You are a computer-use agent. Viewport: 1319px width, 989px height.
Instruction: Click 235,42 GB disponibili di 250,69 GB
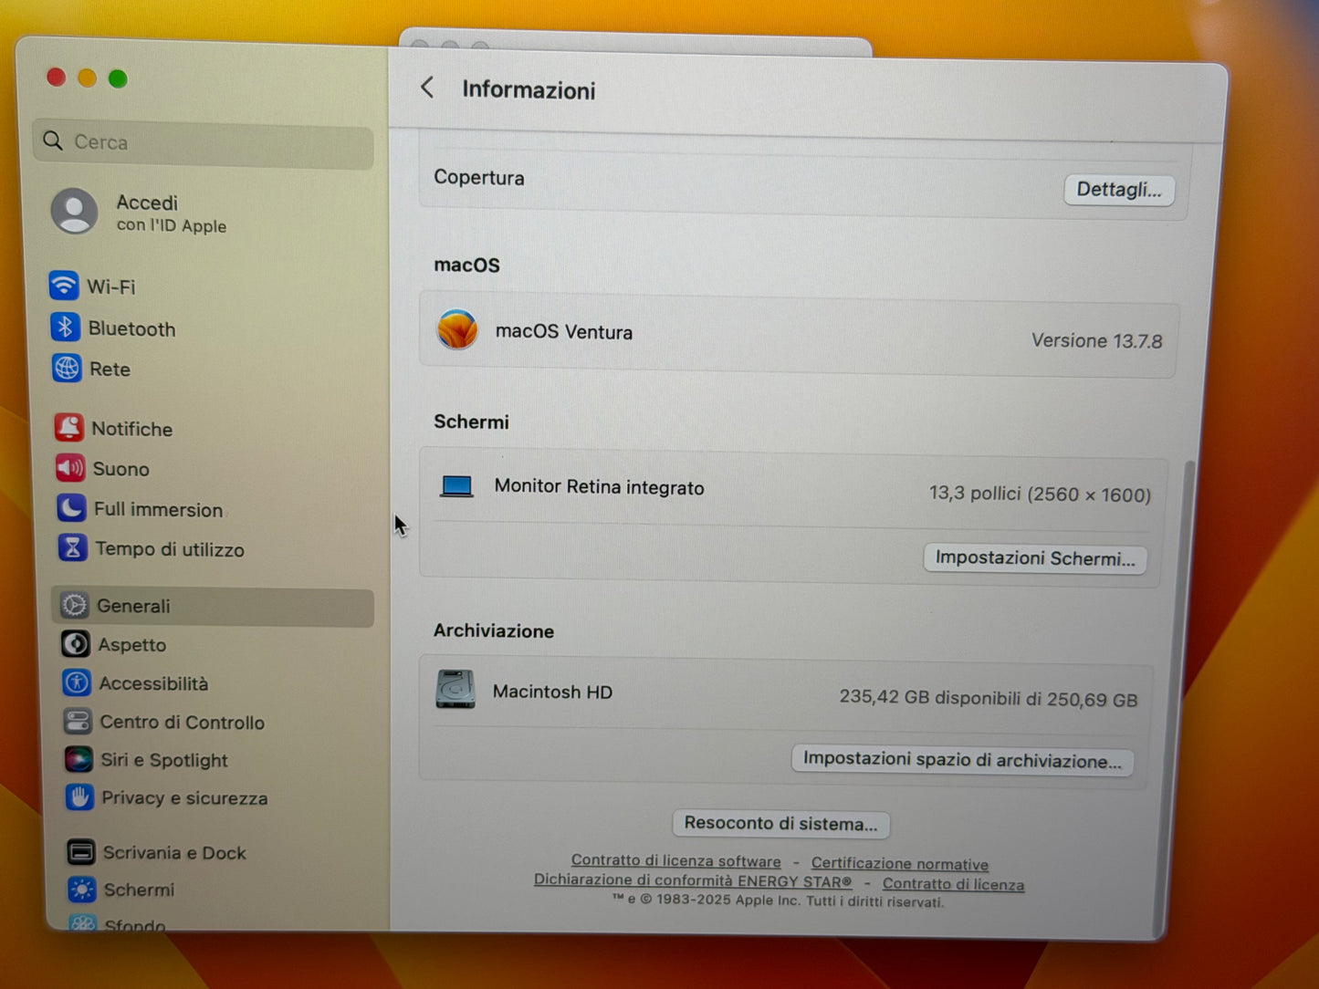[x=989, y=698]
